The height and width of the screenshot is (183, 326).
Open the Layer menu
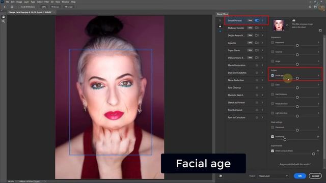click(26, 2)
